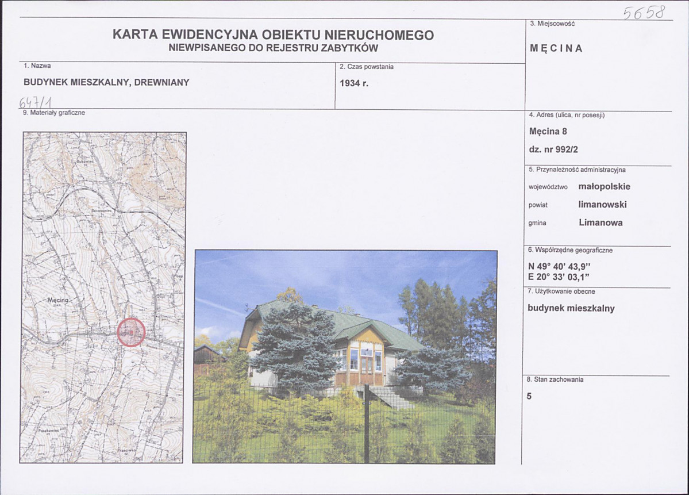Viewport: 689px width, 495px height.
Task: Click the photograph of the wooden house
Action: 345,356
